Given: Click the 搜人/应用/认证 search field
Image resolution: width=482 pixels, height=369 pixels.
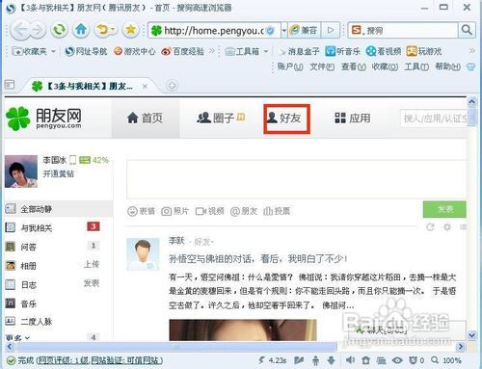Looking at the screenshot, I should tap(434, 119).
